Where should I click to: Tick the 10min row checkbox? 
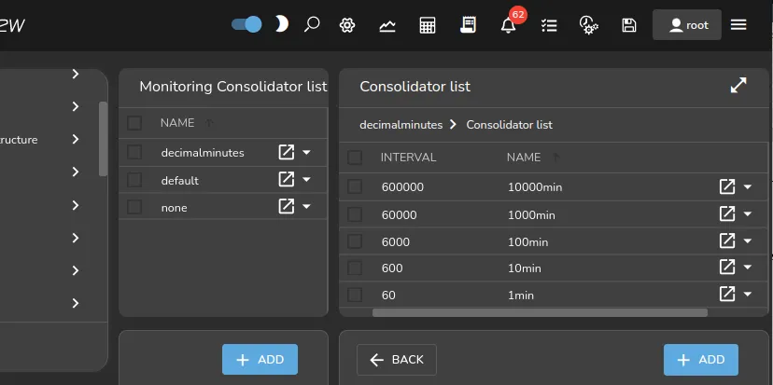point(355,268)
